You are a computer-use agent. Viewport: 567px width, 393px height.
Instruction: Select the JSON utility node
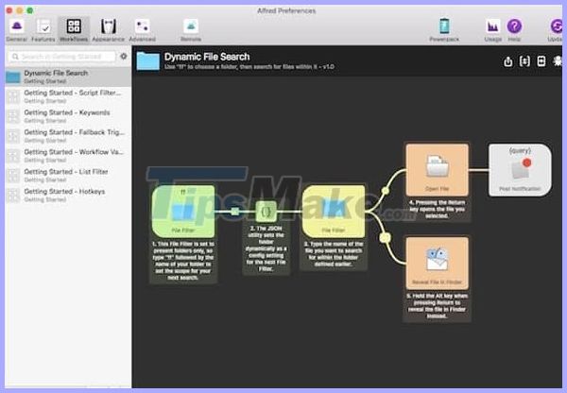click(x=266, y=212)
